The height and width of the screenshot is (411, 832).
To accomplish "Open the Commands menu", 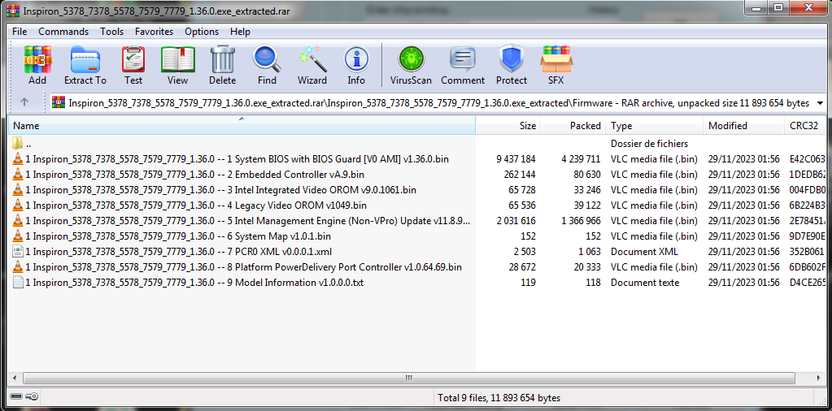I will point(63,32).
